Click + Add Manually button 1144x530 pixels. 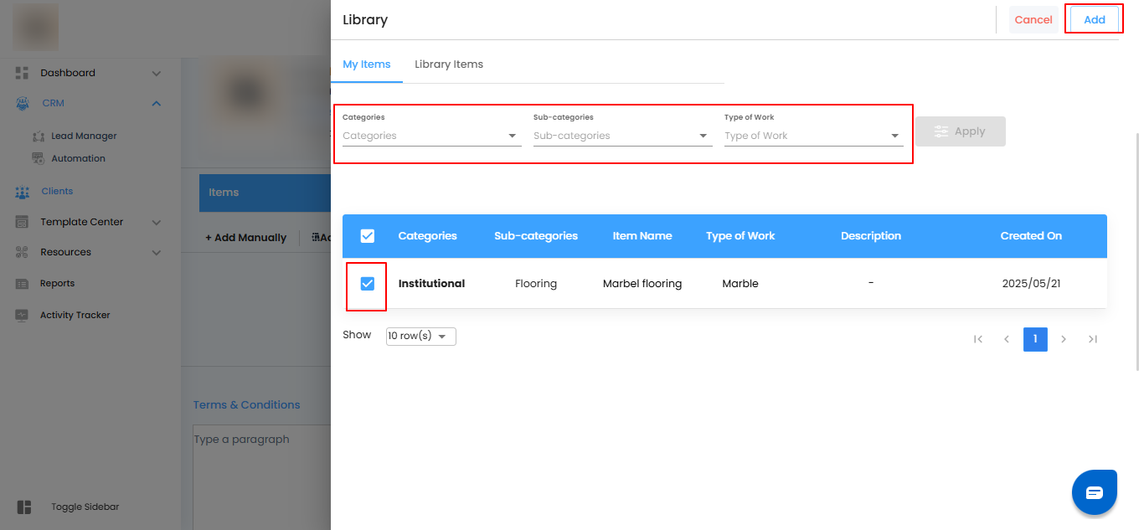coord(245,238)
